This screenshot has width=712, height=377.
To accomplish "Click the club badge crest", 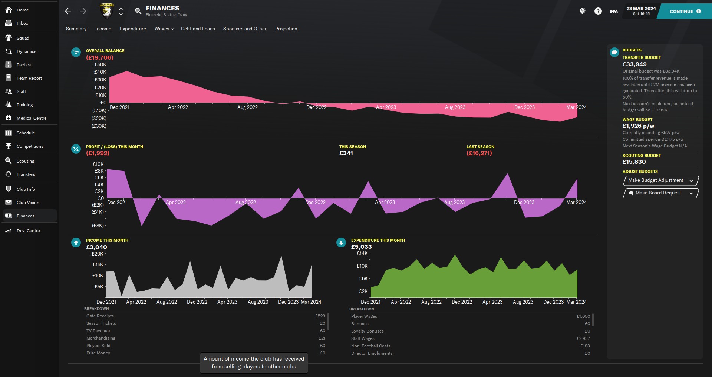I will point(106,11).
